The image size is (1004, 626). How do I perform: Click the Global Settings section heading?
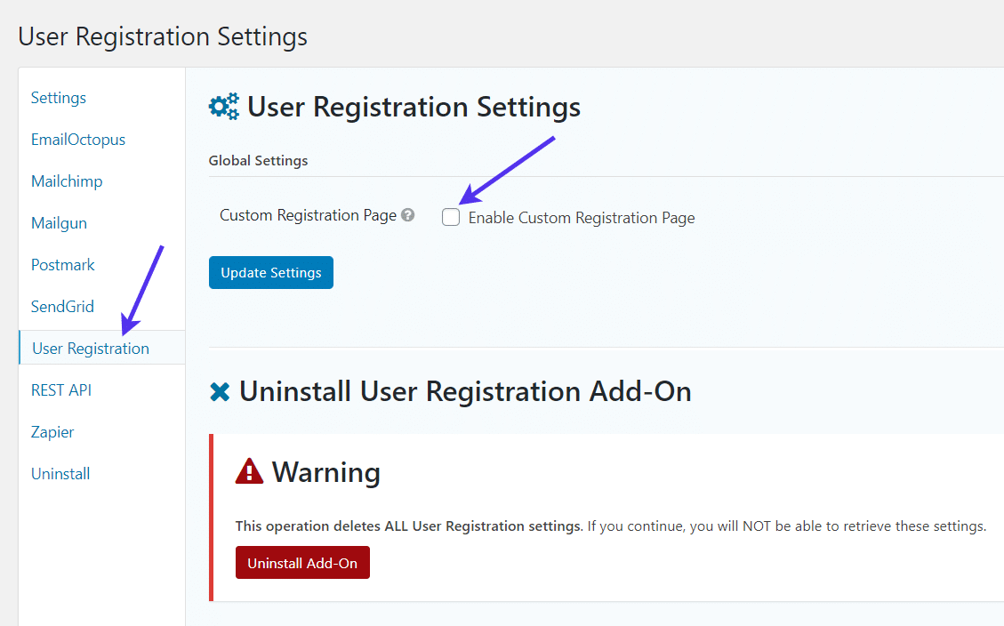[257, 160]
